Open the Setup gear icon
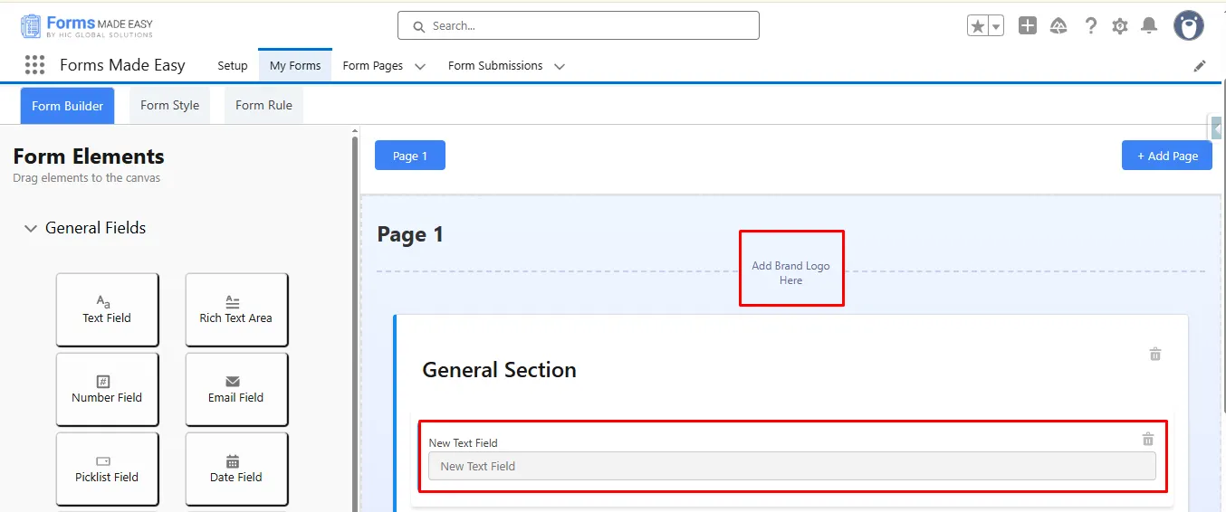Screen dimensions: 1226x512 tap(1120, 26)
